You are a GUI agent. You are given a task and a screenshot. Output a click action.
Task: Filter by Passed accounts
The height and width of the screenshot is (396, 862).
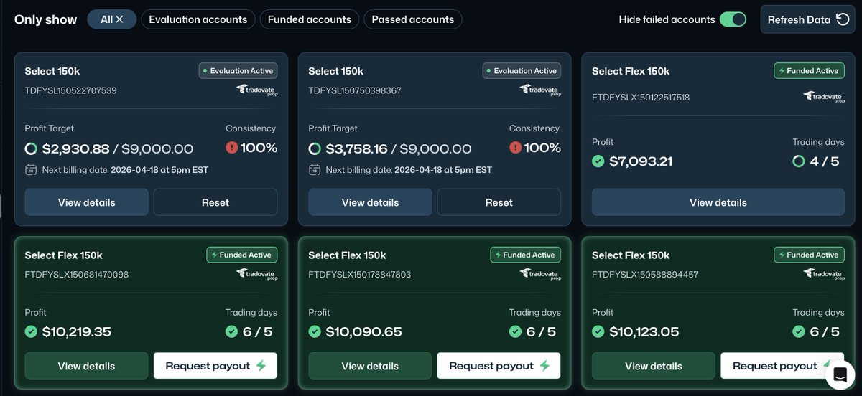413,19
